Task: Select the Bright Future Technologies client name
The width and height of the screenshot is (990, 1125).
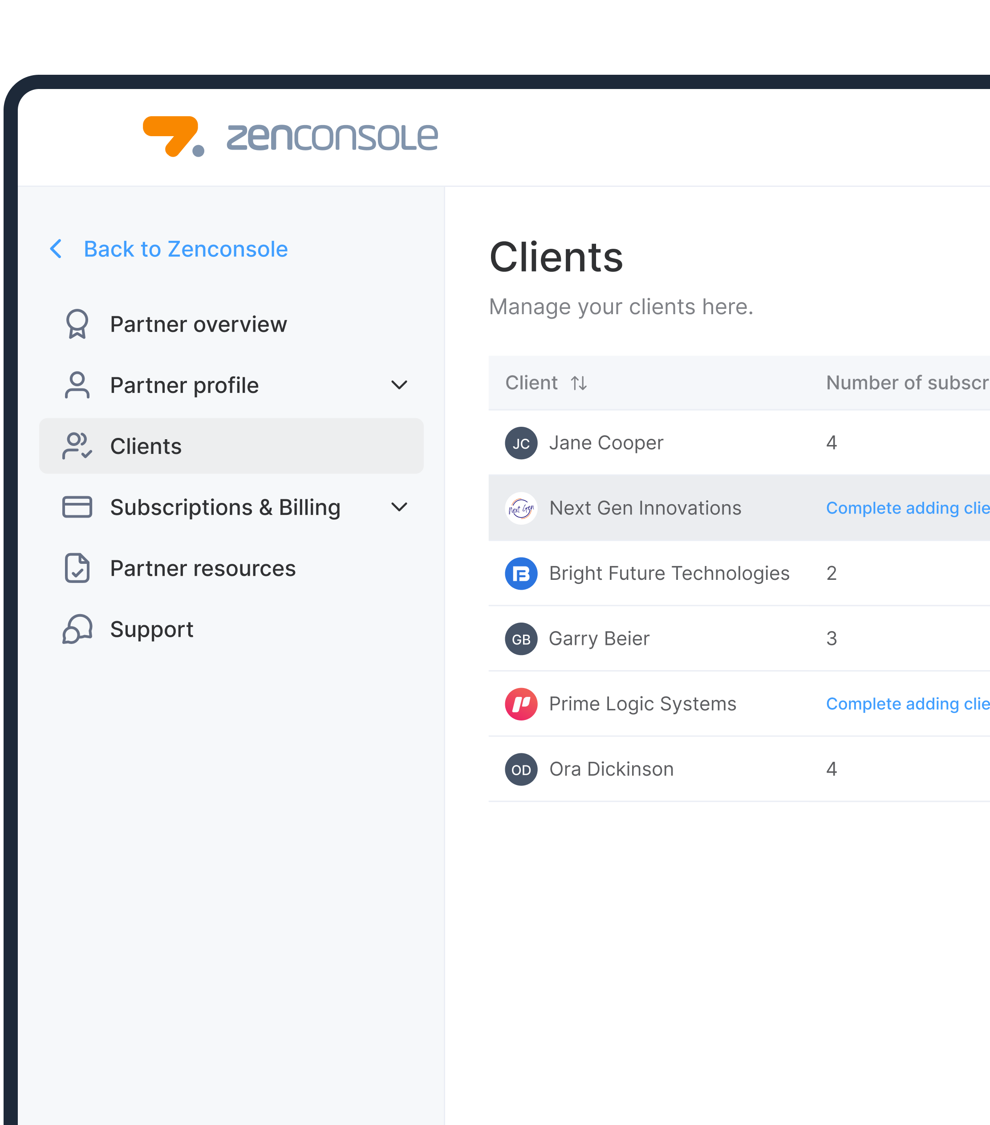Action: pos(669,574)
